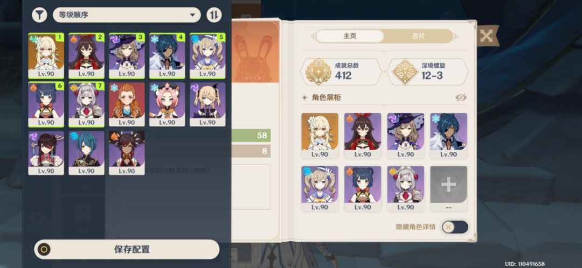The image size is (582, 268).
Task: Click the green bar showing 58
Action: pos(251,136)
